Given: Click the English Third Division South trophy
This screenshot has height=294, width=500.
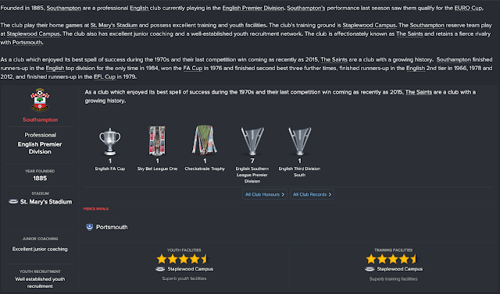Looking at the screenshot, I should coord(299,141).
